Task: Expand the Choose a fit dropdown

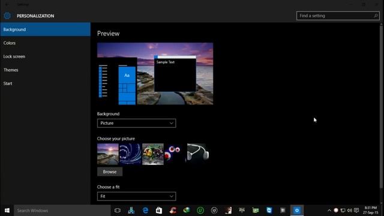Action: (x=136, y=196)
